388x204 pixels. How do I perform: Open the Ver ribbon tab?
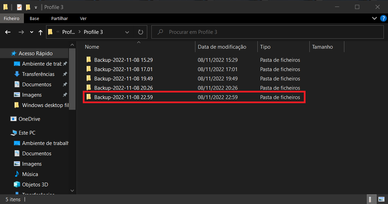coord(83,18)
